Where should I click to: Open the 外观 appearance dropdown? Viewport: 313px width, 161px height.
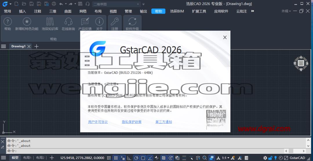click(286, 11)
